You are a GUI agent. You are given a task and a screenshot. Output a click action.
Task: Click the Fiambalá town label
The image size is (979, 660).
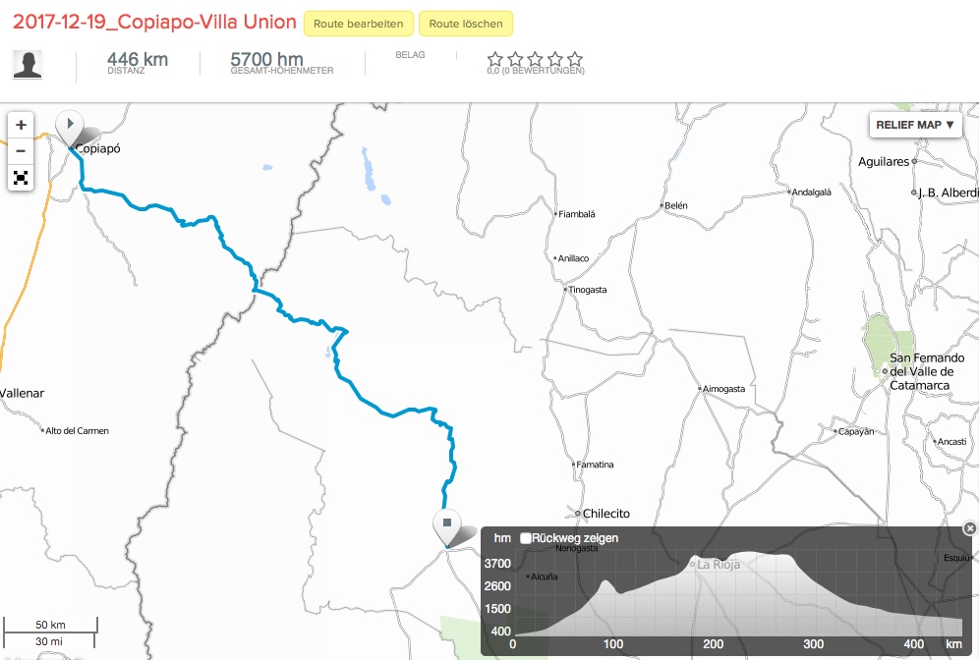(577, 214)
